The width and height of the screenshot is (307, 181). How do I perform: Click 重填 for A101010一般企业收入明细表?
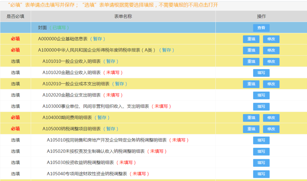click(251, 62)
